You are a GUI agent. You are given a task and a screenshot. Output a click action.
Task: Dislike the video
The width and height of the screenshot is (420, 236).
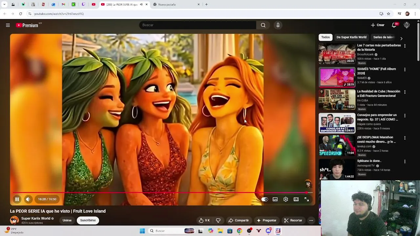[x=218, y=220]
